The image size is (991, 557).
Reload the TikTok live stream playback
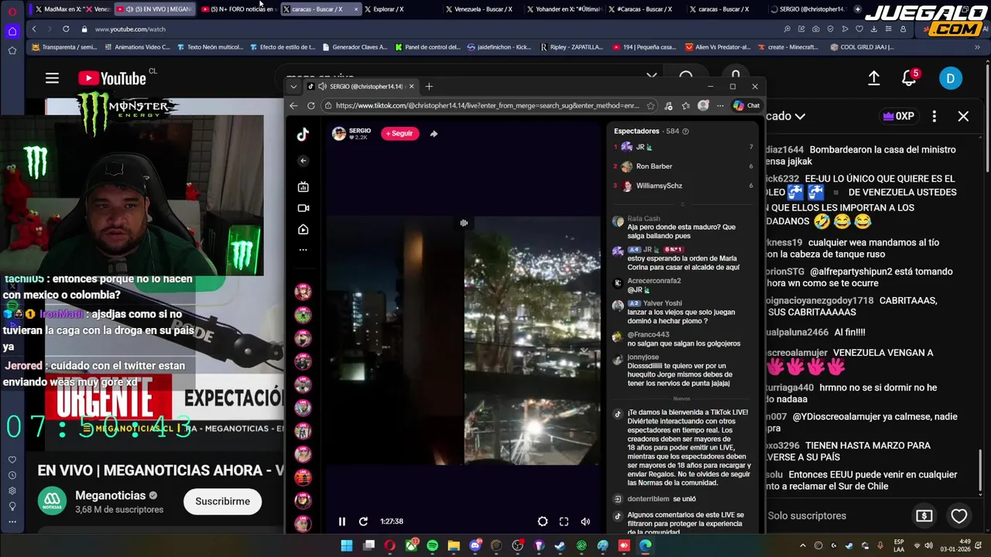tap(363, 521)
